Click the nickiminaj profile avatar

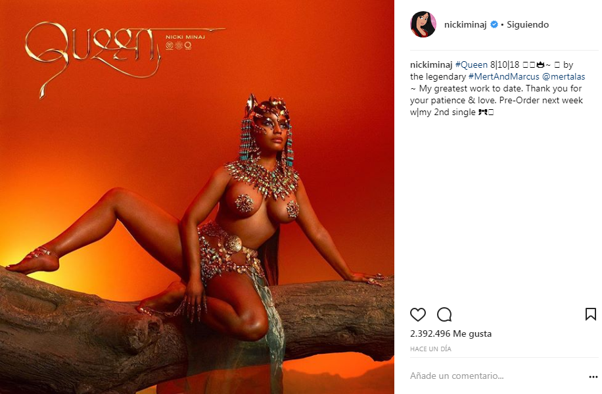click(x=423, y=24)
